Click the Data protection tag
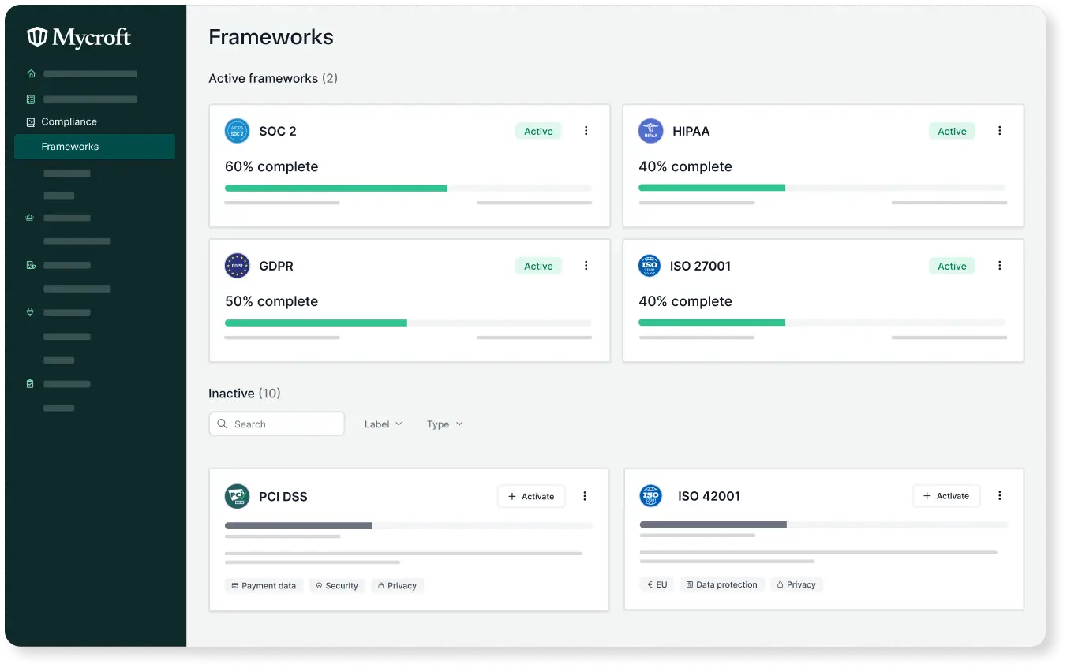This screenshot has width=1067, height=668. pos(722,585)
